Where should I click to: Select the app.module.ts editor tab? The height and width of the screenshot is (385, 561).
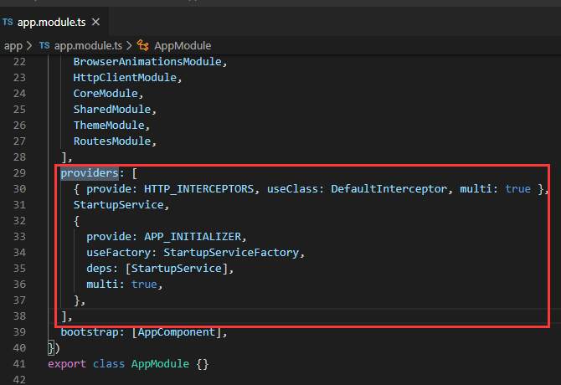pos(54,22)
